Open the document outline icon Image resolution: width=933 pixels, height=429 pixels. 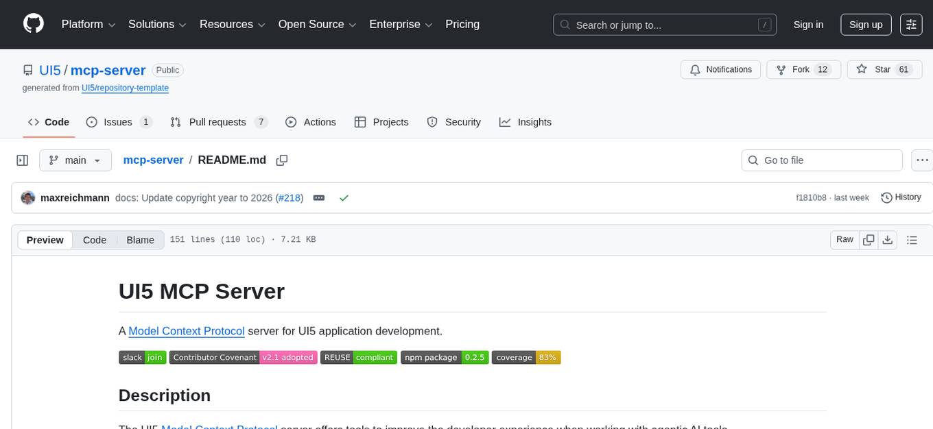(x=912, y=240)
